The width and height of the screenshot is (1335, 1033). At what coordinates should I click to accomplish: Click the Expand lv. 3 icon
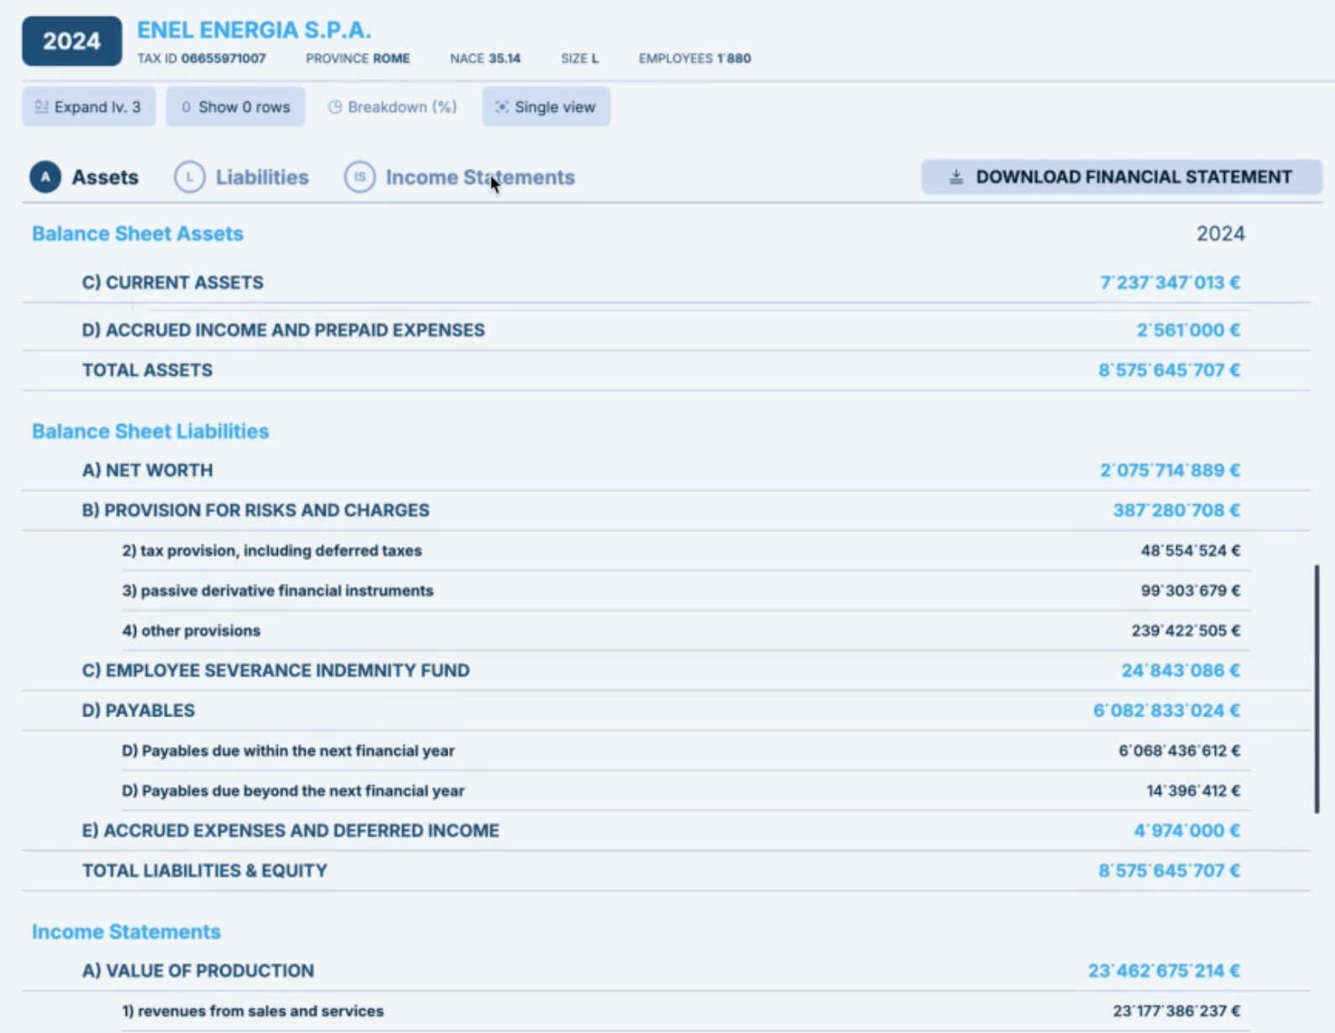[41, 107]
